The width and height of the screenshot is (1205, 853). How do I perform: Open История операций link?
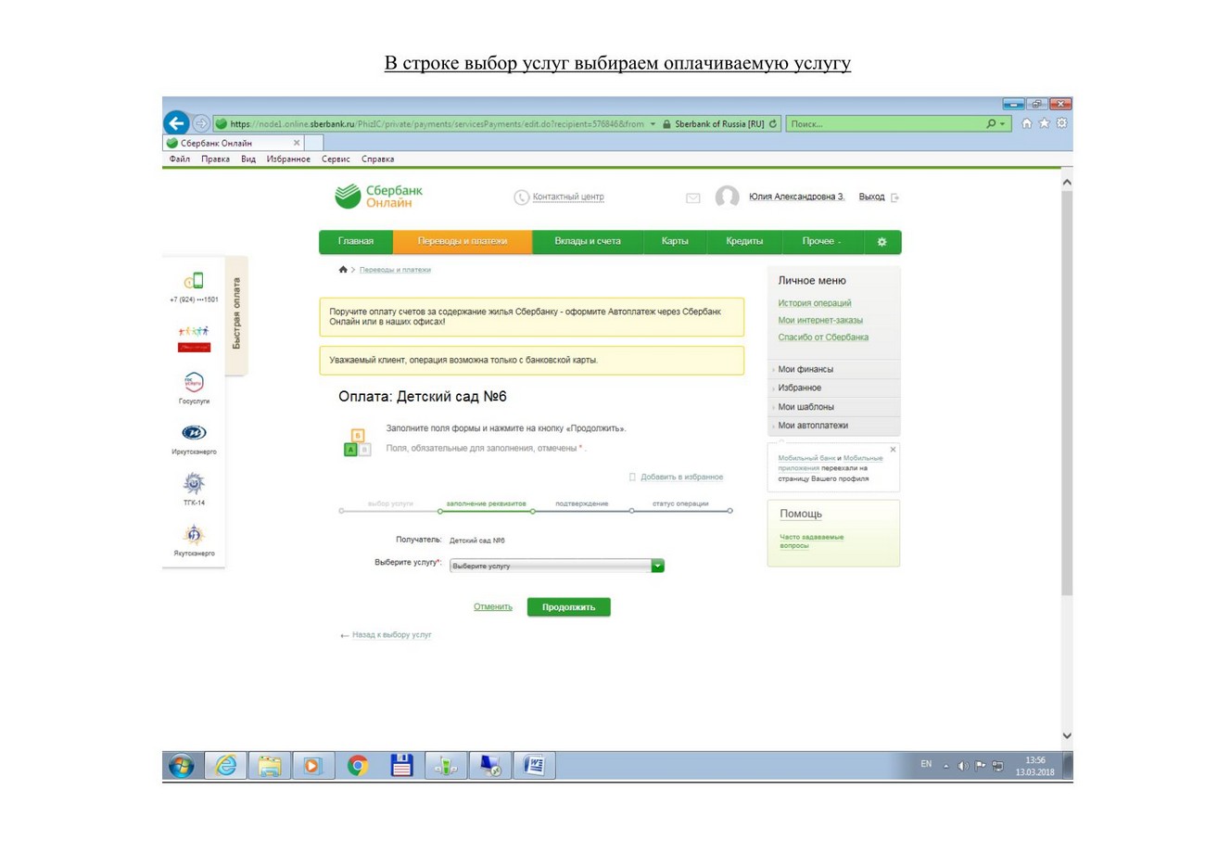point(815,303)
